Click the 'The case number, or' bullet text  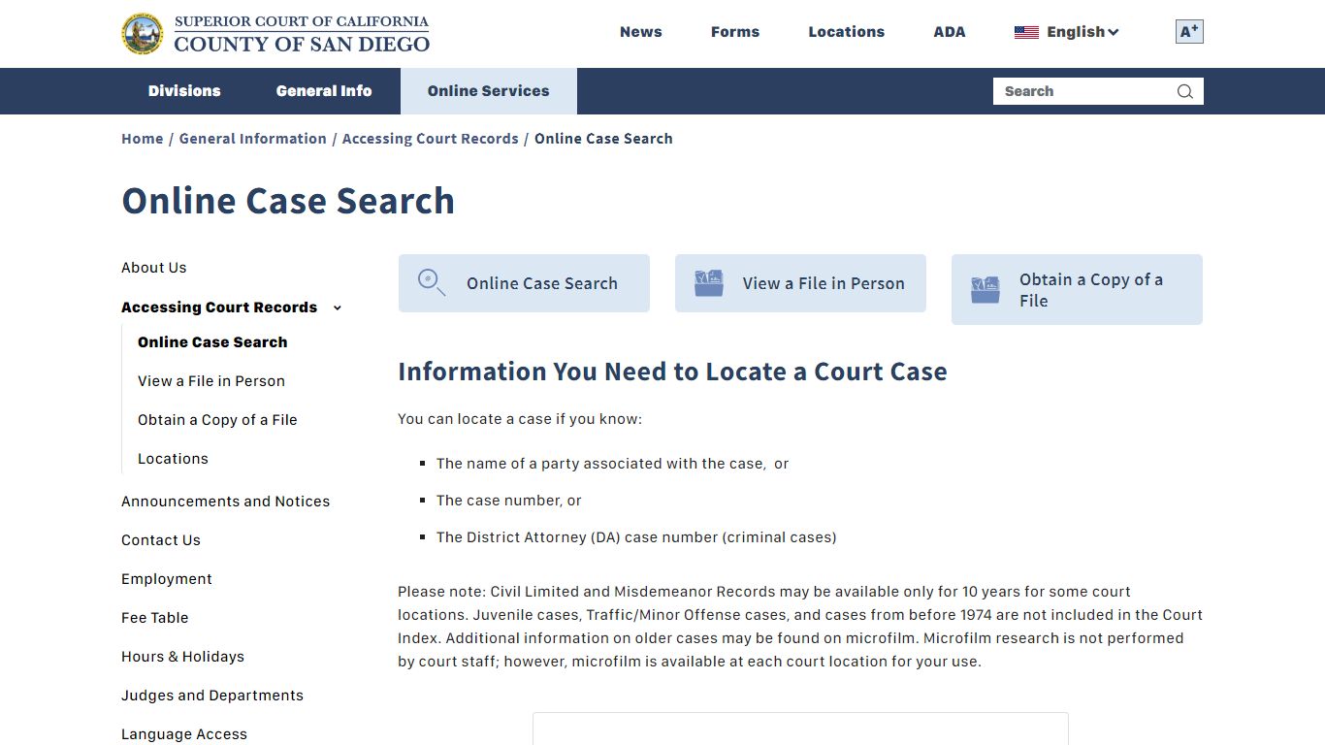click(x=509, y=501)
